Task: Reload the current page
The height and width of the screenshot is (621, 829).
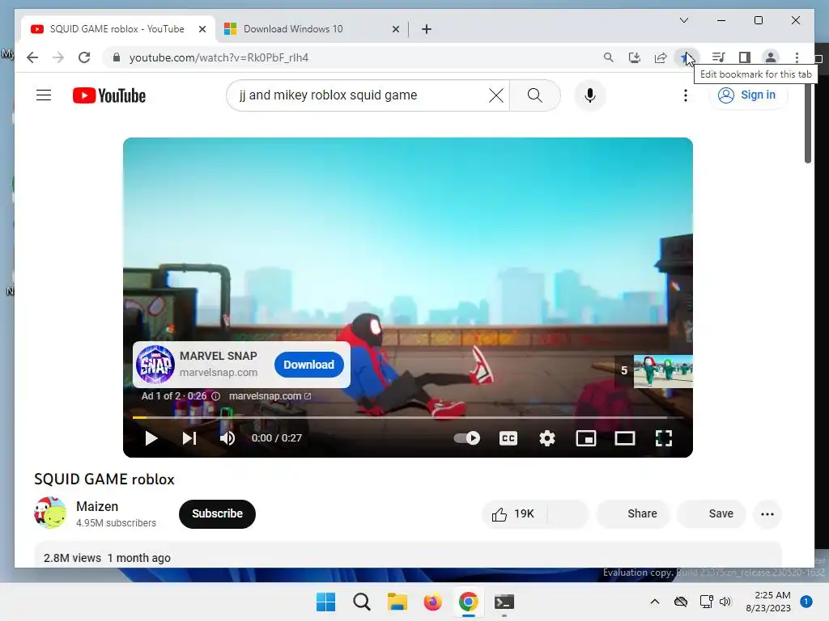Action: [x=84, y=57]
